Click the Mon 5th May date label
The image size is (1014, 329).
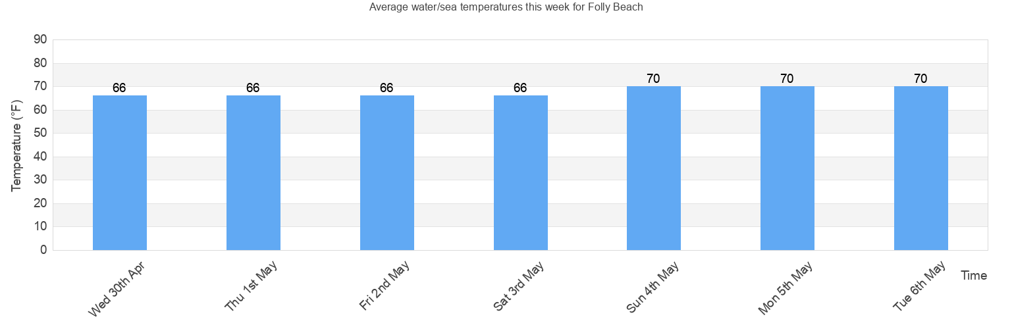786,288
